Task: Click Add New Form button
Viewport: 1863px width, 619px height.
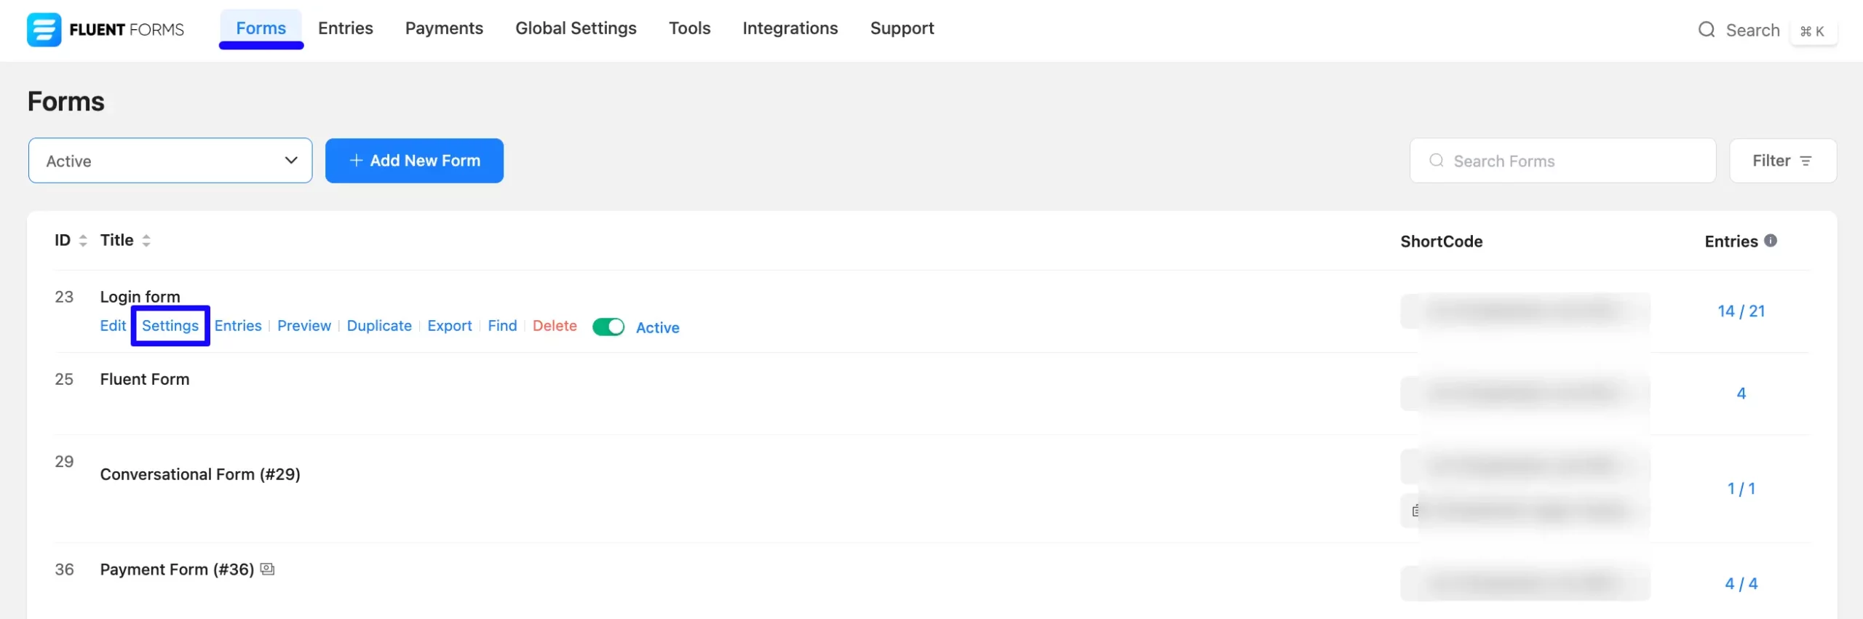Action: click(414, 161)
